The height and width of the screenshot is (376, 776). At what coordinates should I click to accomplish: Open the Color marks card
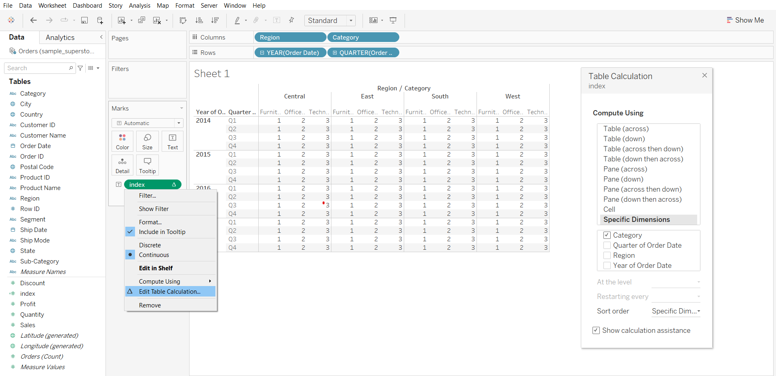pos(122,141)
